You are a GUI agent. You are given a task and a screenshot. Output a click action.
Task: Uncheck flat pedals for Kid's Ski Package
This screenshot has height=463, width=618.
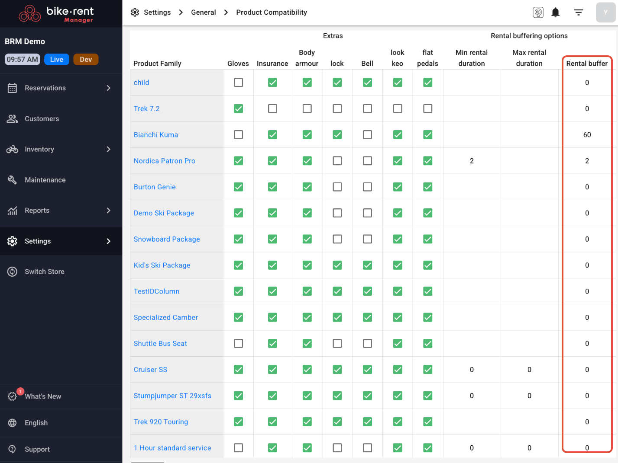[x=428, y=265]
